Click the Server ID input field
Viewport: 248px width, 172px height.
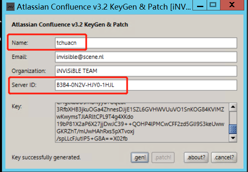(146, 85)
